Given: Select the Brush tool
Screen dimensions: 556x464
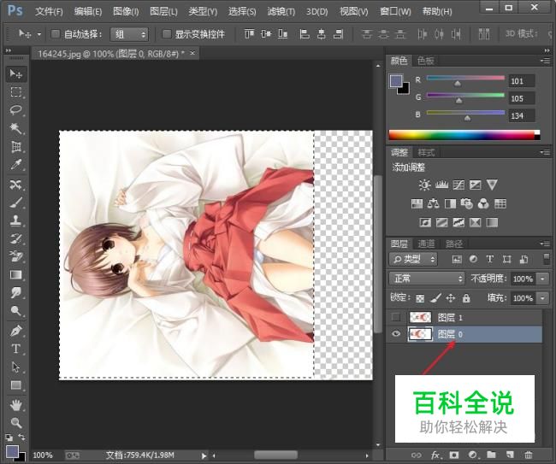Looking at the screenshot, I should (x=16, y=203).
